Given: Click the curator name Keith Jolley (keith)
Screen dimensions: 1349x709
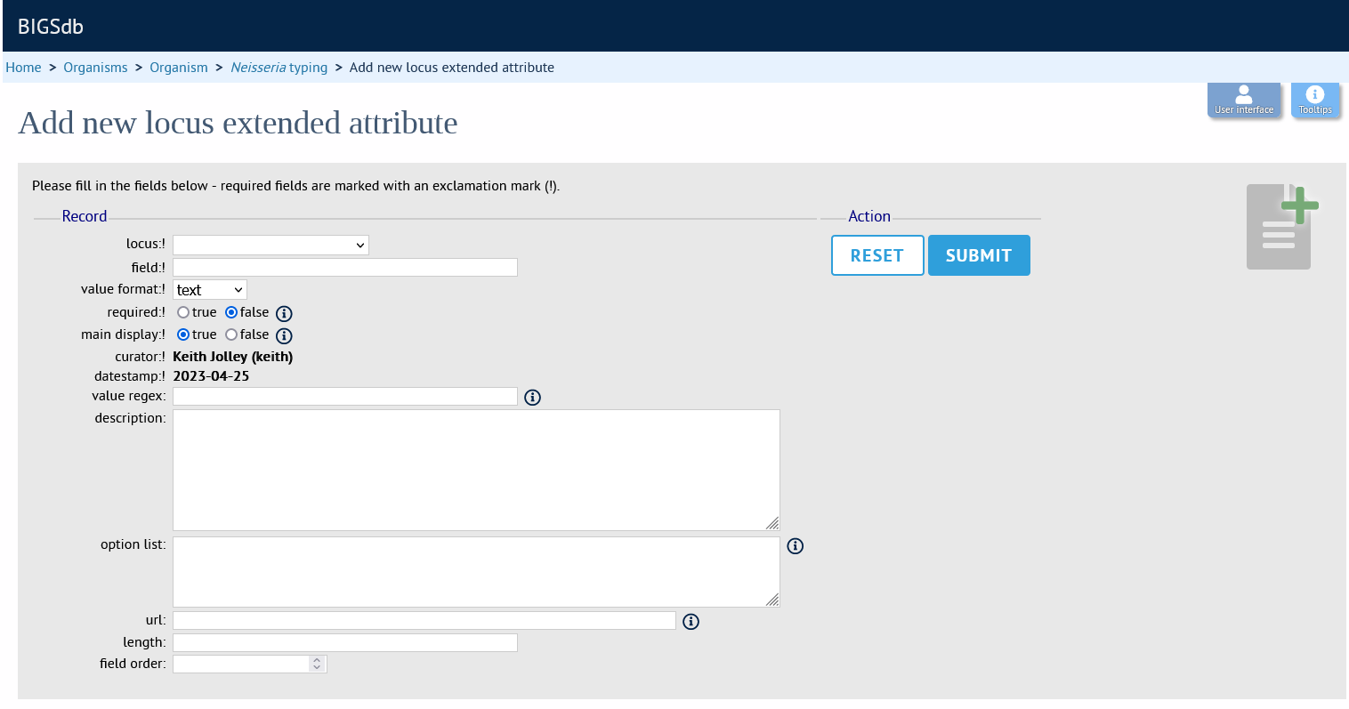Looking at the screenshot, I should click(x=233, y=357).
